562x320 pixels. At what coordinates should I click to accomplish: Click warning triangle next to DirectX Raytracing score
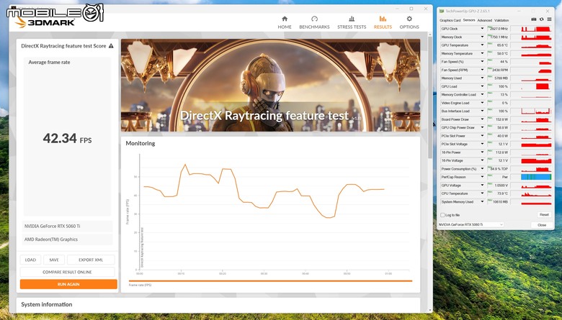click(x=111, y=46)
